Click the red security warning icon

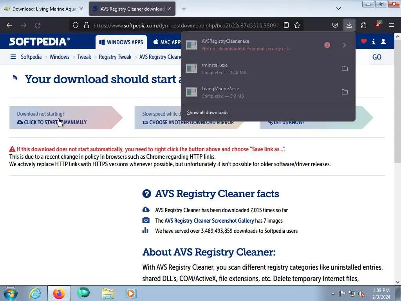point(327,45)
